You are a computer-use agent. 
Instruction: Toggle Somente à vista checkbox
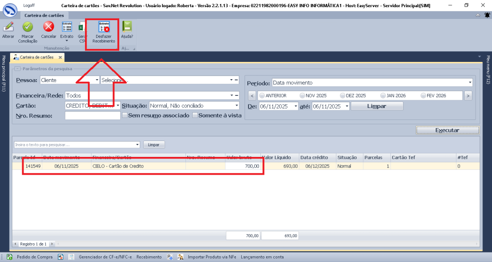pos(196,116)
